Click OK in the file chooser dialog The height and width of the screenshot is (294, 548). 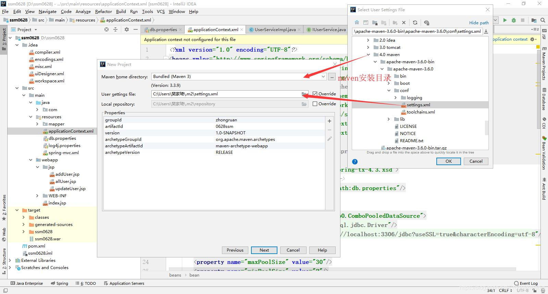(x=448, y=161)
